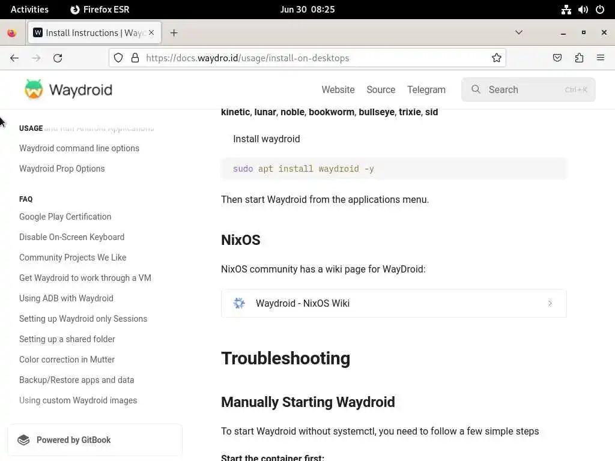Close the Install Instructions tab
This screenshot has height=461, width=615.
(x=151, y=33)
